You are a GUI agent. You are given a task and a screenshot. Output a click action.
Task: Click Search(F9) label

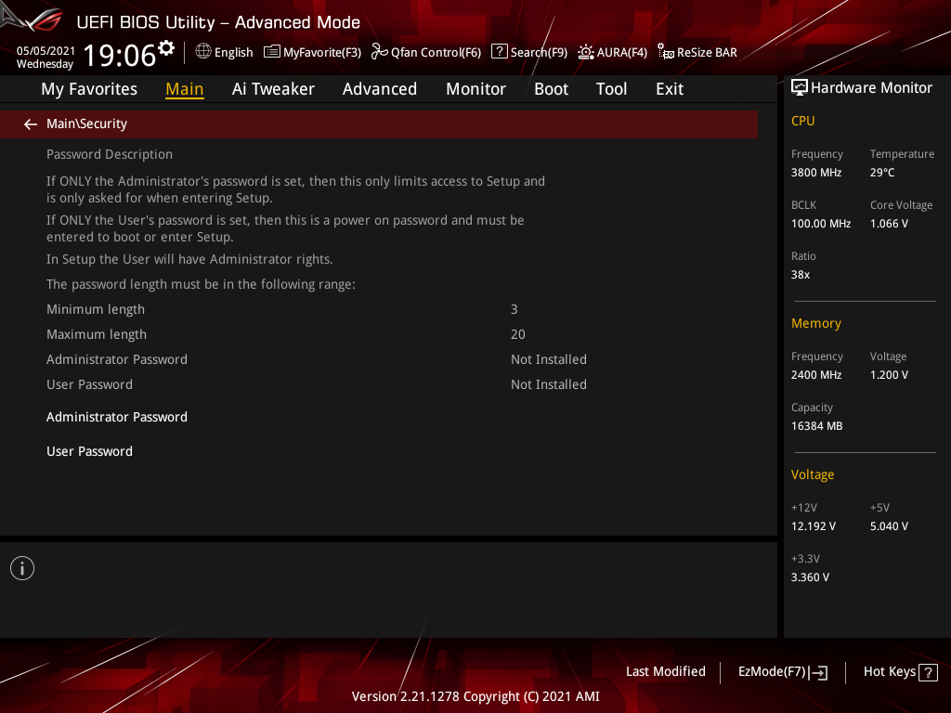539,52
